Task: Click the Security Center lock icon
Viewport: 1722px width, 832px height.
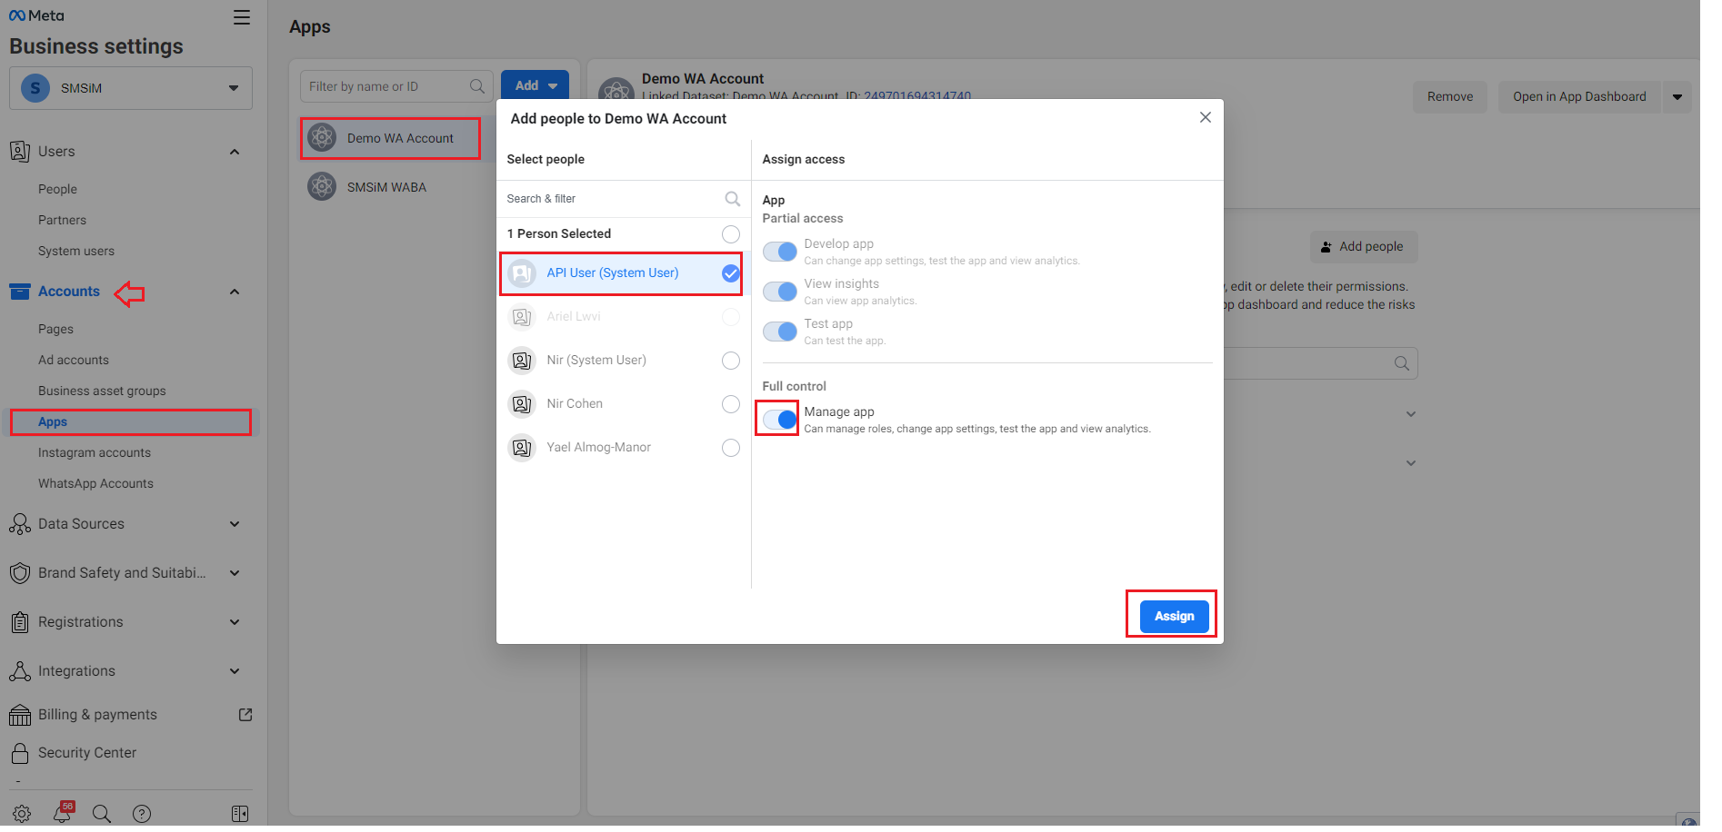Action: coord(19,753)
